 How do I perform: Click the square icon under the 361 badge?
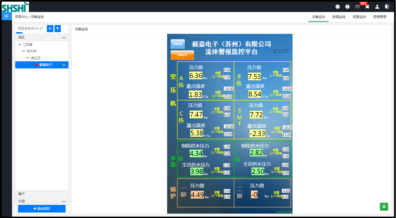tap(367, 7)
